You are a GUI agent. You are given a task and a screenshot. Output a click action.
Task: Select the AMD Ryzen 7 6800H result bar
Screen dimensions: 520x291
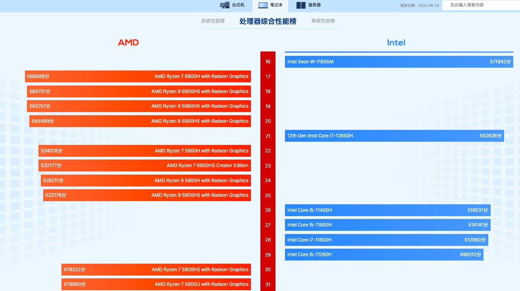pos(139,76)
